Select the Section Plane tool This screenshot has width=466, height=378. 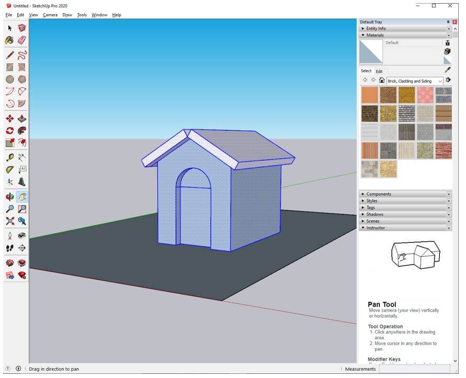coord(22,248)
